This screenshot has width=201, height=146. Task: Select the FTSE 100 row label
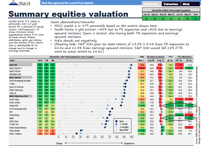point(14,124)
